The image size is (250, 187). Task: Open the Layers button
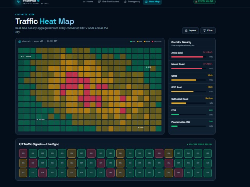point(190,31)
